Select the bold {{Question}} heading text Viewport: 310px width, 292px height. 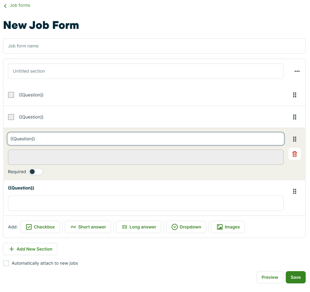(x=21, y=188)
